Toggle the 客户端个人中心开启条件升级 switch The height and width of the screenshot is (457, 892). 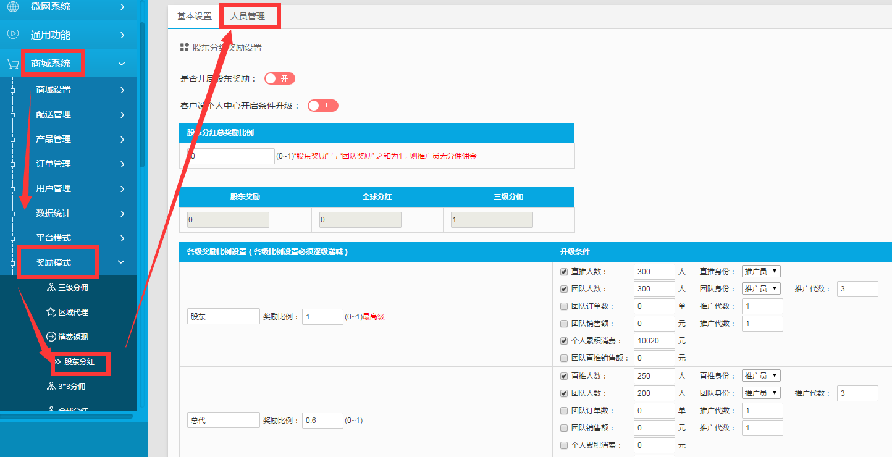pyautogui.click(x=323, y=106)
